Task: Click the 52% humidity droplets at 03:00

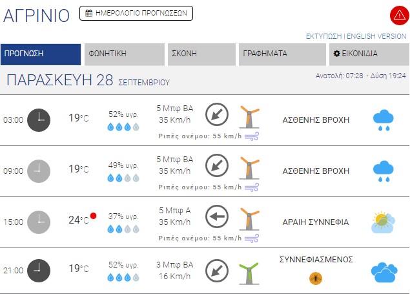Action: pos(123,127)
